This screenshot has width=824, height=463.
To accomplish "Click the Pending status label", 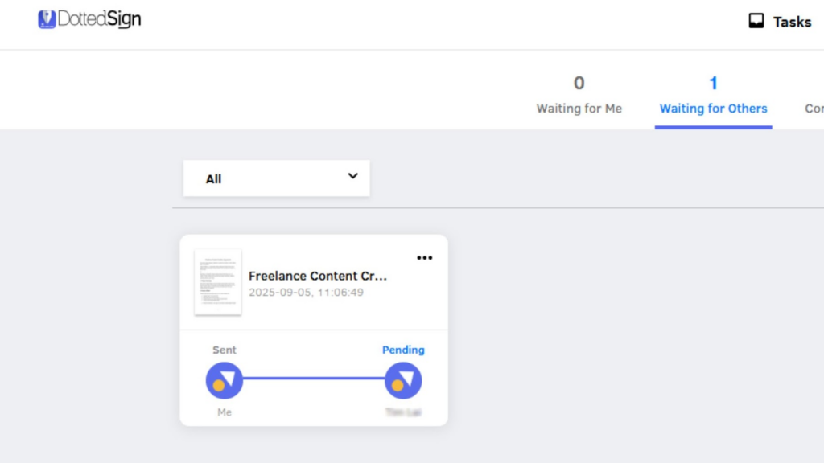I will tap(403, 350).
